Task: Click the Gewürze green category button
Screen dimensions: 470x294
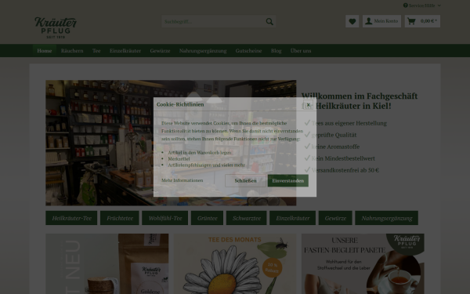Action: pyautogui.click(x=335, y=218)
